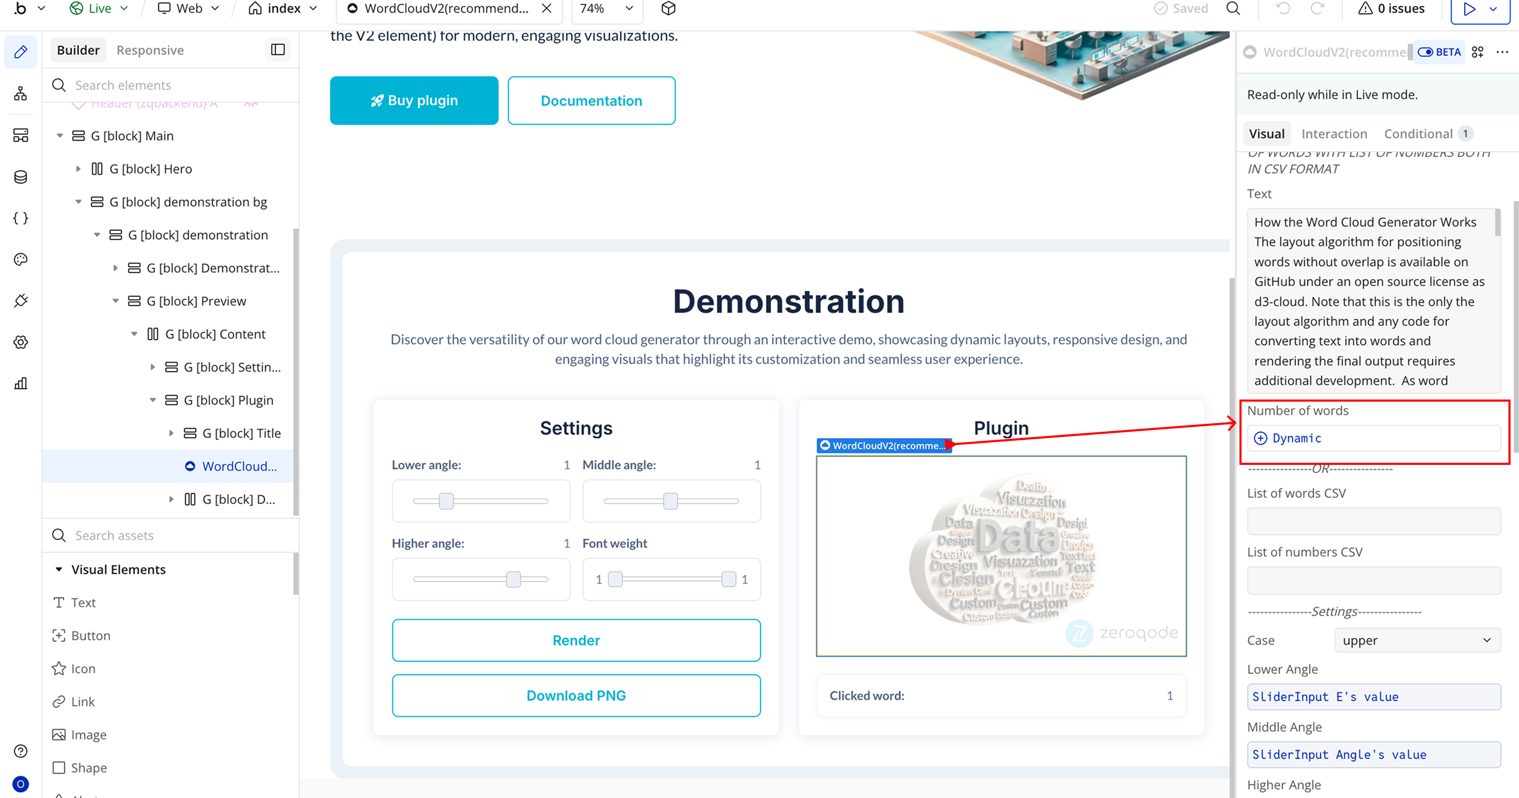Open the help question mark icon
Viewport: 1519px width, 798px height.
[x=21, y=751]
